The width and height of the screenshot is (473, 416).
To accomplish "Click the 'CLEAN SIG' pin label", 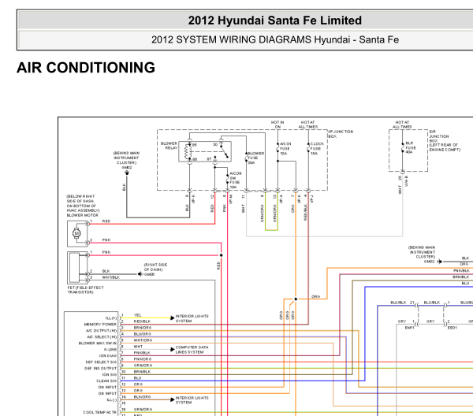I will tap(106, 381).
